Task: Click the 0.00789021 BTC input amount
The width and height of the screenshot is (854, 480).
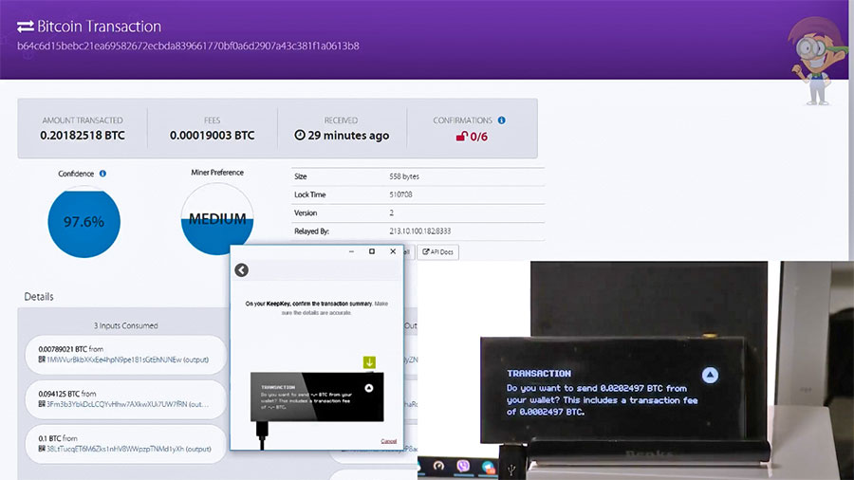Action: click(x=63, y=349)
